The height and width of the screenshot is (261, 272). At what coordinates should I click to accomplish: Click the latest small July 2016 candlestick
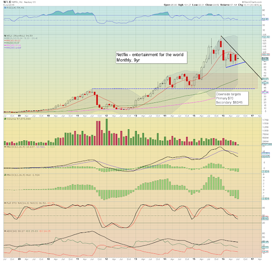(238, 58)
